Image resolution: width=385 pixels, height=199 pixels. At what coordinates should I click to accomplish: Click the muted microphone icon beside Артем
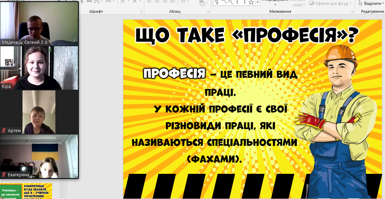coord(4,131)
